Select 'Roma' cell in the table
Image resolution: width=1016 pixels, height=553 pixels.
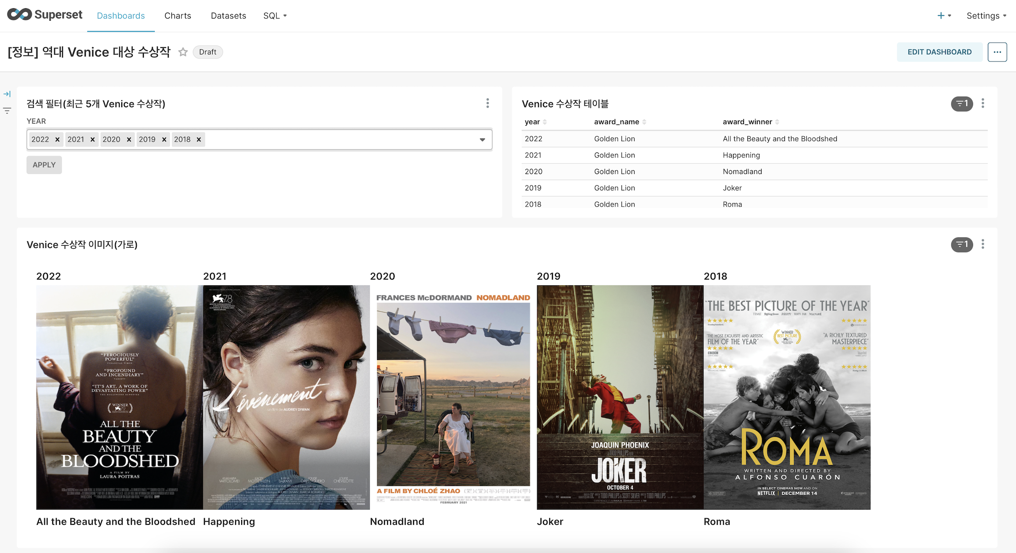732,204
